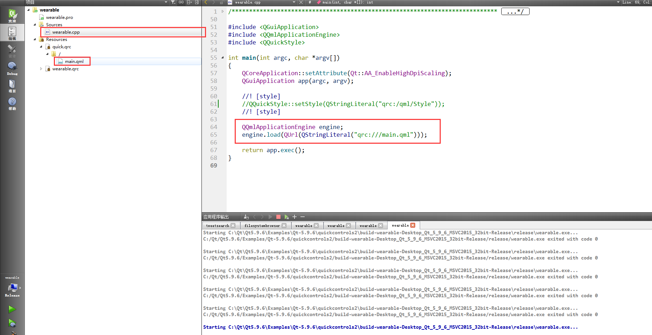
Task: Switch to Debug mode
Action: point(12,68)
